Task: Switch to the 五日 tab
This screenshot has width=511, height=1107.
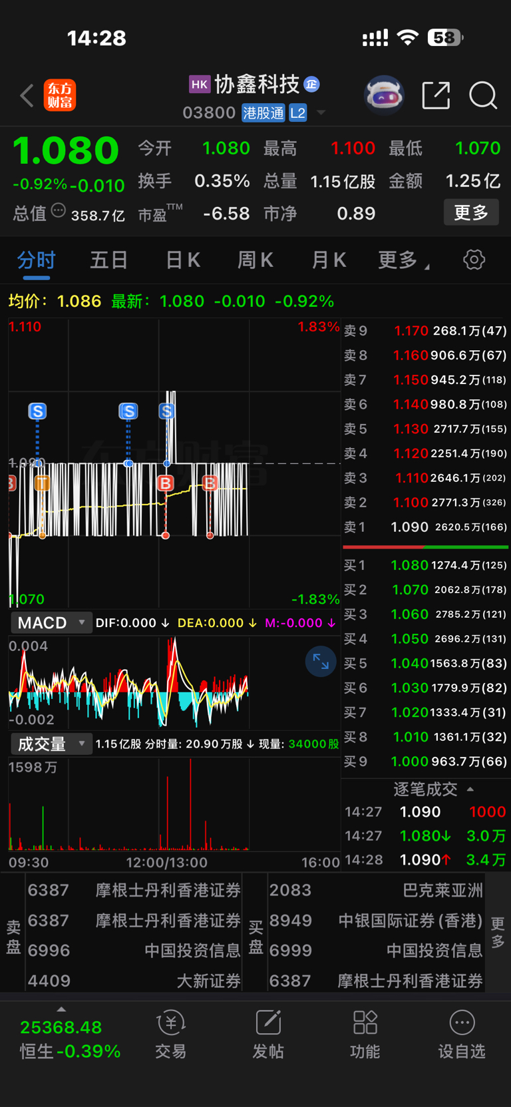Action: (108, 260)
